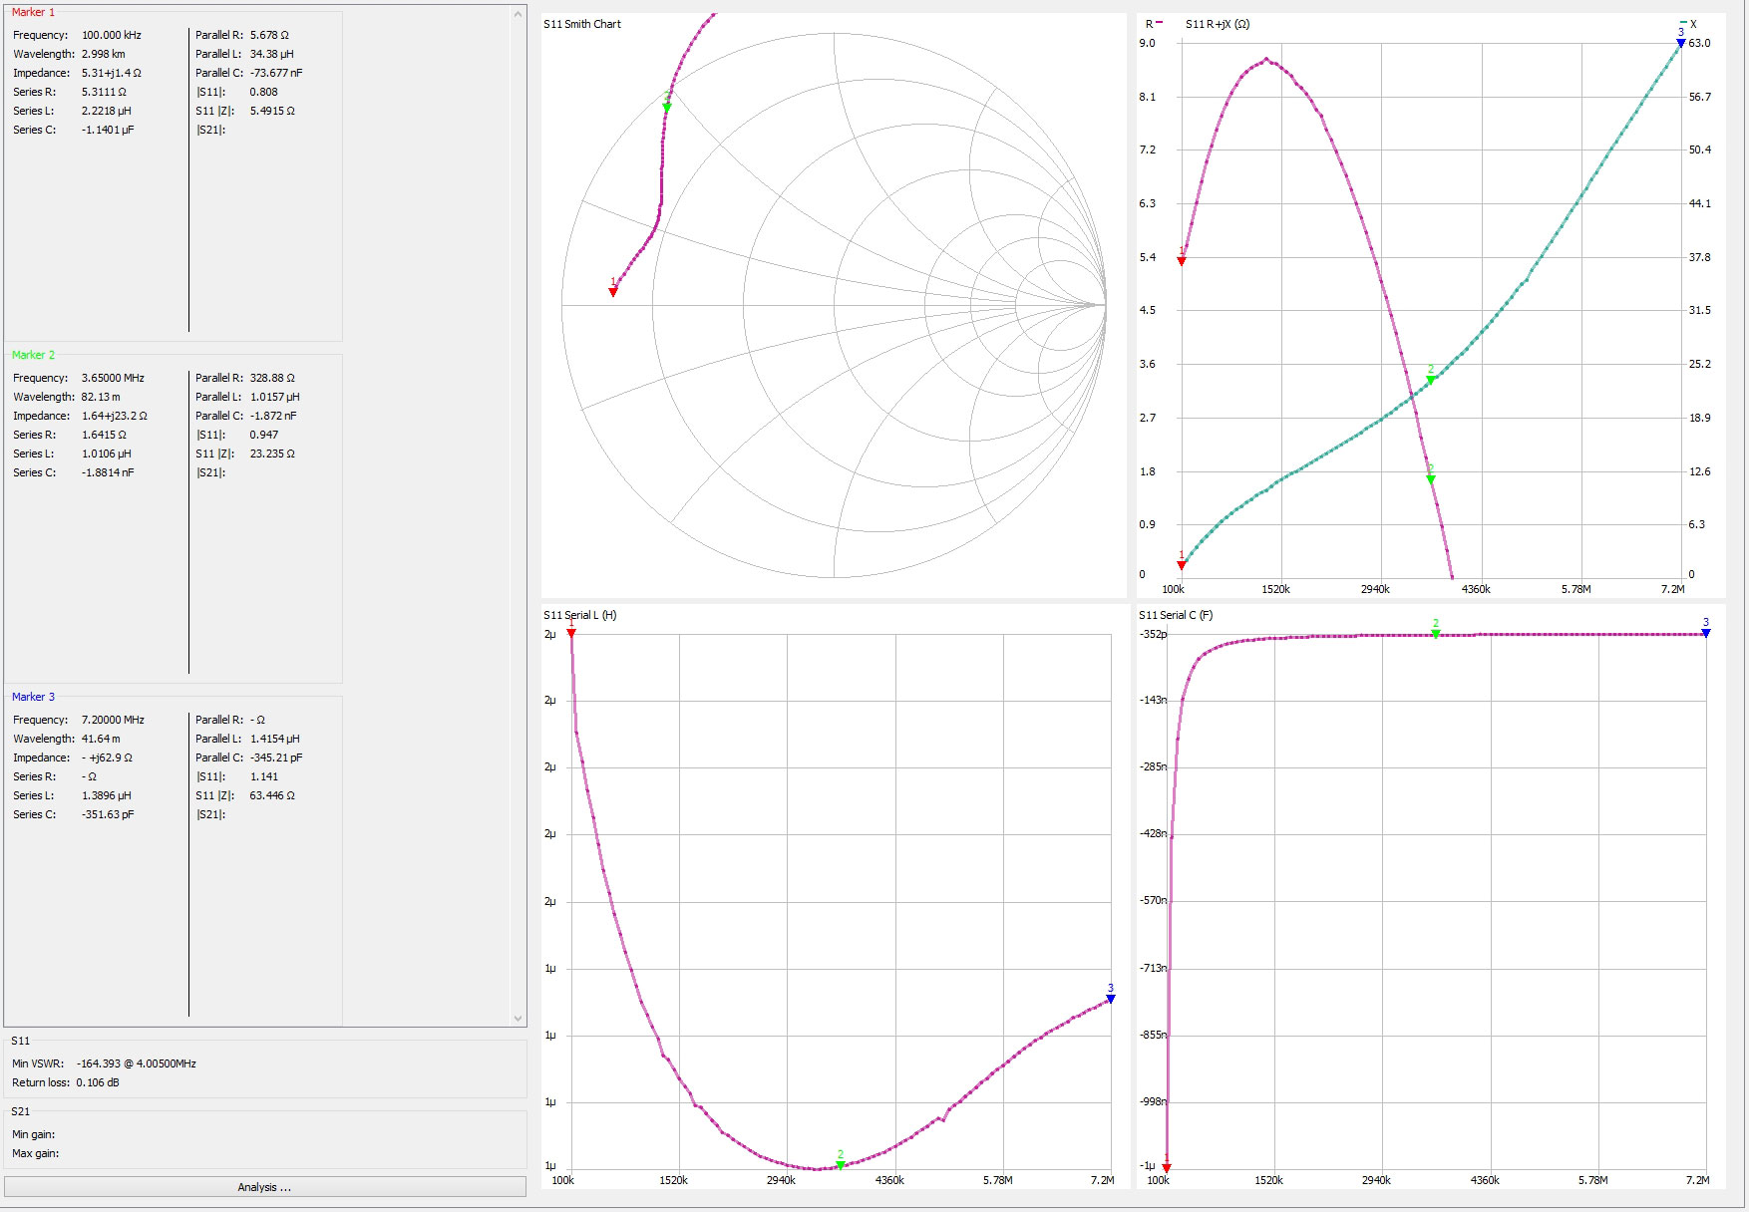Click Marker 1 Series L value 2.2218 µH
The width and height of the screenshot is (1749, 1212).
[107, 111]
